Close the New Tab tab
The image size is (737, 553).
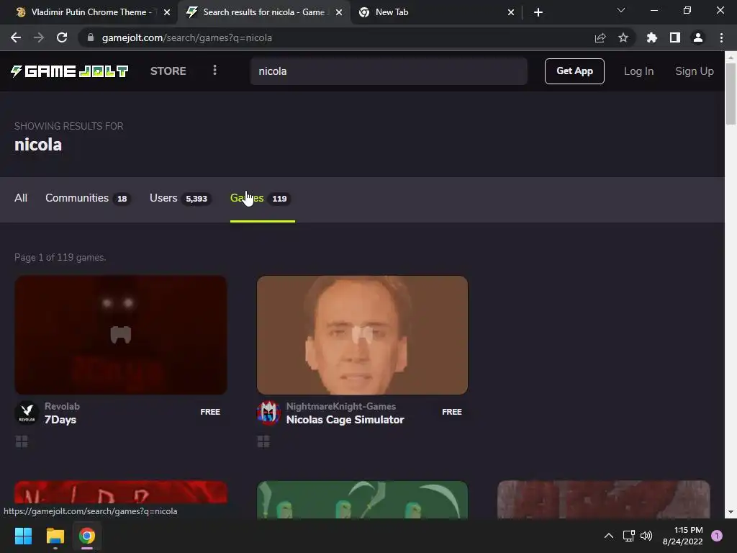tap(511, 12)
